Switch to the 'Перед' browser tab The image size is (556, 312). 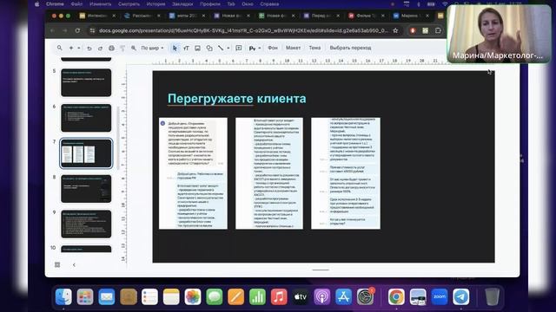point(322,16)
